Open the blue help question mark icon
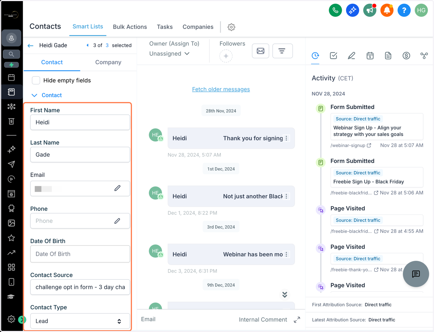Screen dimensions: 434x332 404,10
